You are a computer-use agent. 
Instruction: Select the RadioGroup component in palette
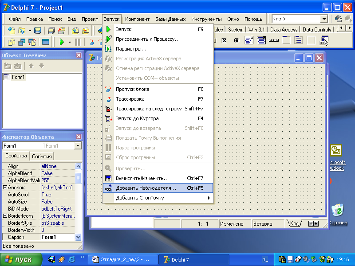(299, 40)
